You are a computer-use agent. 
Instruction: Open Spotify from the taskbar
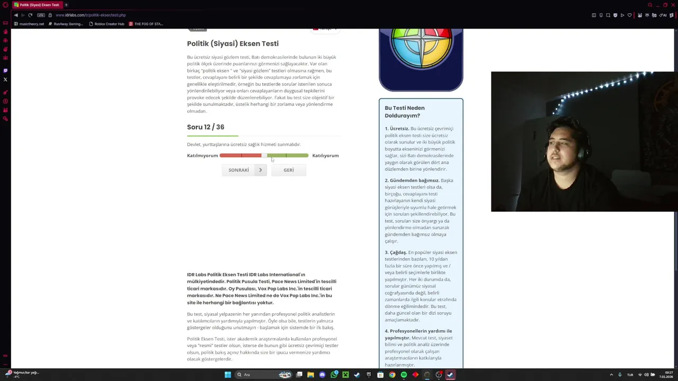tap(404, 375)
